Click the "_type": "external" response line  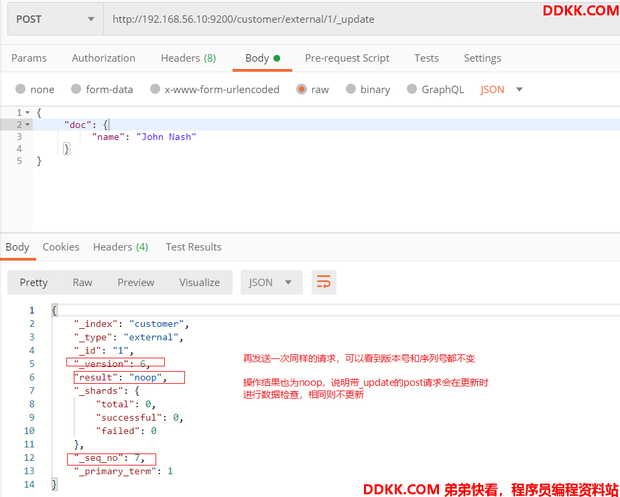pyautogui.click(x=129, y=338)
